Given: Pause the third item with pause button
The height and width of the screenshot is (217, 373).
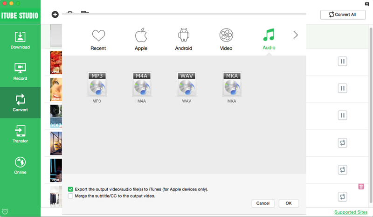Looking at the screenshot, I should [x=342, y=115].
